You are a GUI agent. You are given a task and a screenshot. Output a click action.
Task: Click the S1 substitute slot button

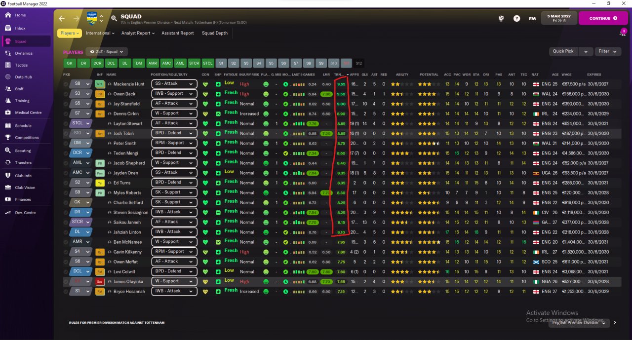click(222, 63)
